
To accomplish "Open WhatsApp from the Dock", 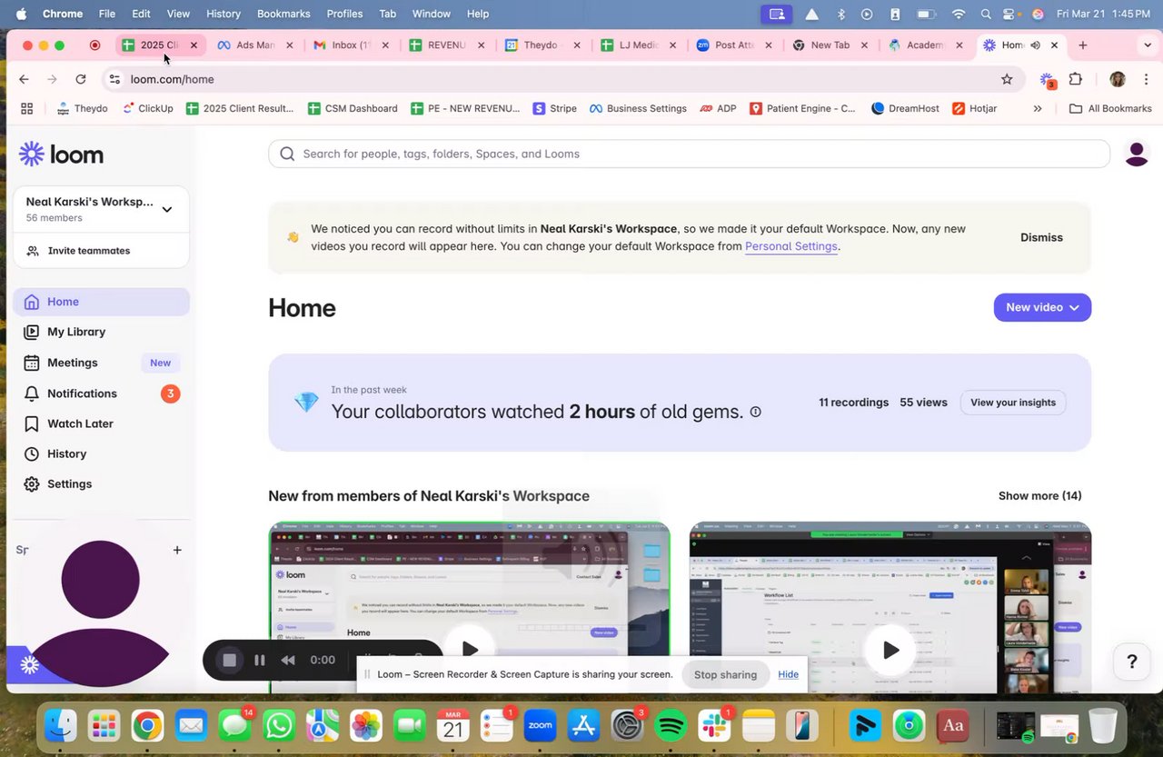I will 279,725.
